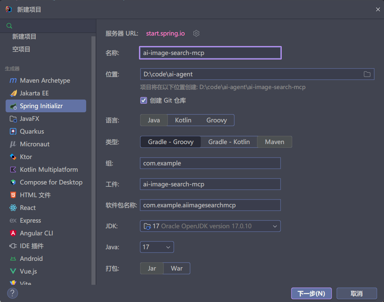384x302 pixels.
Task: Click the generator list scrollbar
Action: 93,160
